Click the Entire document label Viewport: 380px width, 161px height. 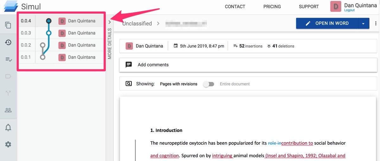[235, 84]
